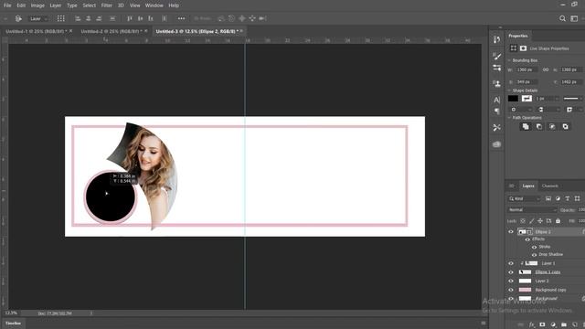Click the align vertical centers icon
Viewport: 585px width, 329px height.
pyautogui.click(x=140, y=18)
